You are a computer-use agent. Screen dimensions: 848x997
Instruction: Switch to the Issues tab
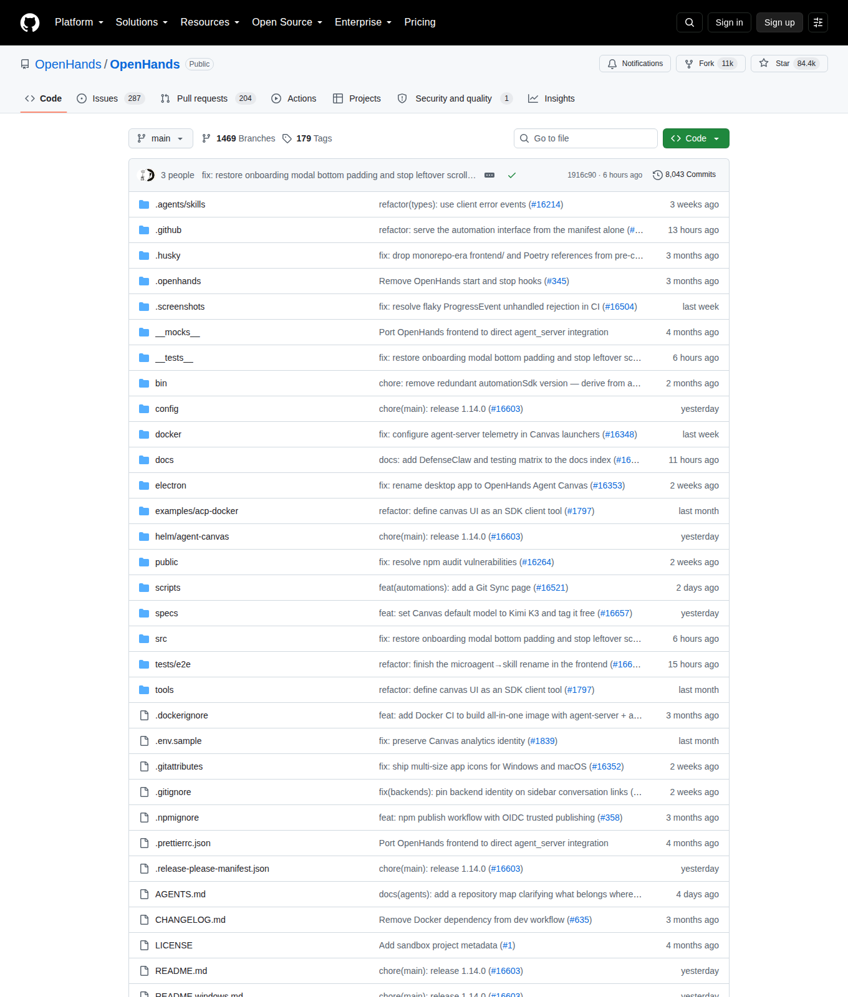pos(110,98)
